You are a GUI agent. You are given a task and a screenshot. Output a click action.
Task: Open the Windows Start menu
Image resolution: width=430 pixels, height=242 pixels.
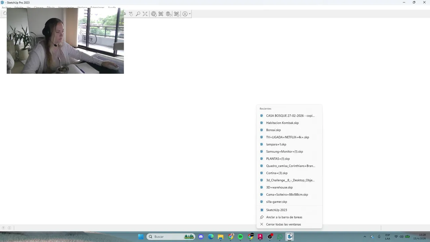[141, 237]
